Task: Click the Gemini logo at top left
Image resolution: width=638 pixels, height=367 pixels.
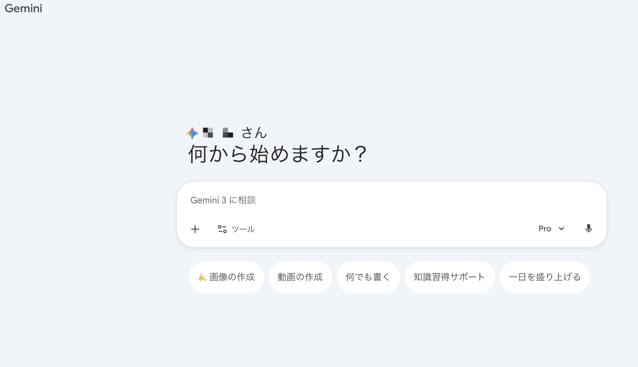Action: pyautogui.click(x=23, y=8)
